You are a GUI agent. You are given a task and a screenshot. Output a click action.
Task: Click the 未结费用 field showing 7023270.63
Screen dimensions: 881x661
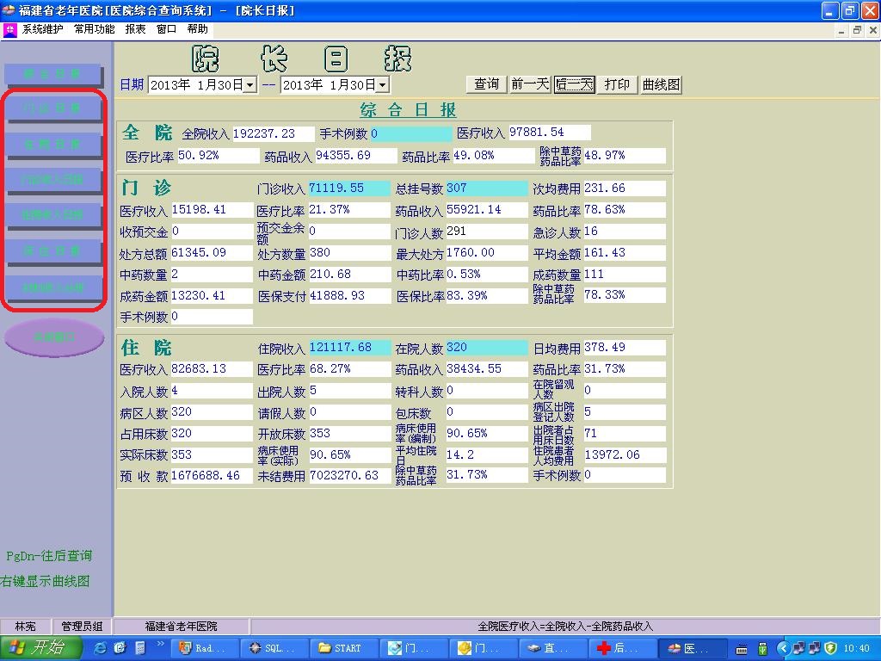click(349, 476)
